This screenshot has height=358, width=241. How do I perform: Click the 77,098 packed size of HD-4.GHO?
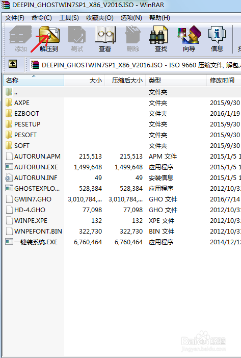[x=133, y=210]
